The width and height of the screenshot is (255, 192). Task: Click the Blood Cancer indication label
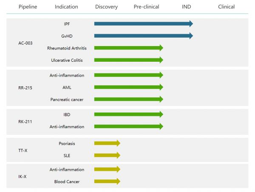coord(67,181)
